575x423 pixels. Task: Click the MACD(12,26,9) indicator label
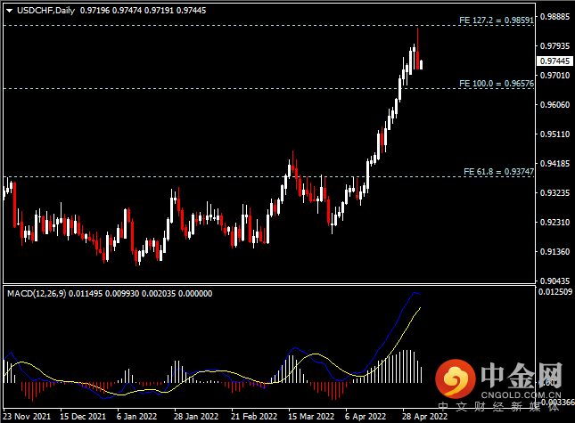pyautogui.click(x=37, y=293)
